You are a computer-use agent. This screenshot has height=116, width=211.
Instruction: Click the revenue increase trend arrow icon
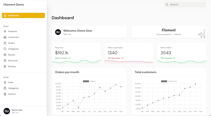pyautogui.click(x=69, y=58)
